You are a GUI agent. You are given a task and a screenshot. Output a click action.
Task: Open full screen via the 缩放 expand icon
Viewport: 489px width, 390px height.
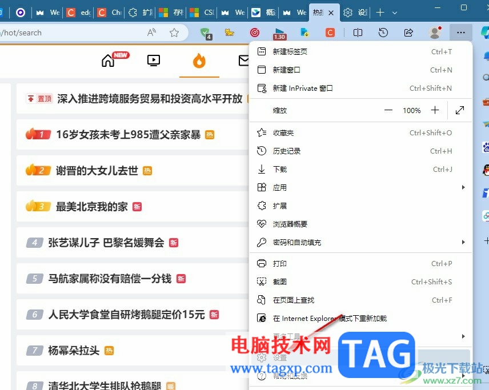[x=460, y=110]
